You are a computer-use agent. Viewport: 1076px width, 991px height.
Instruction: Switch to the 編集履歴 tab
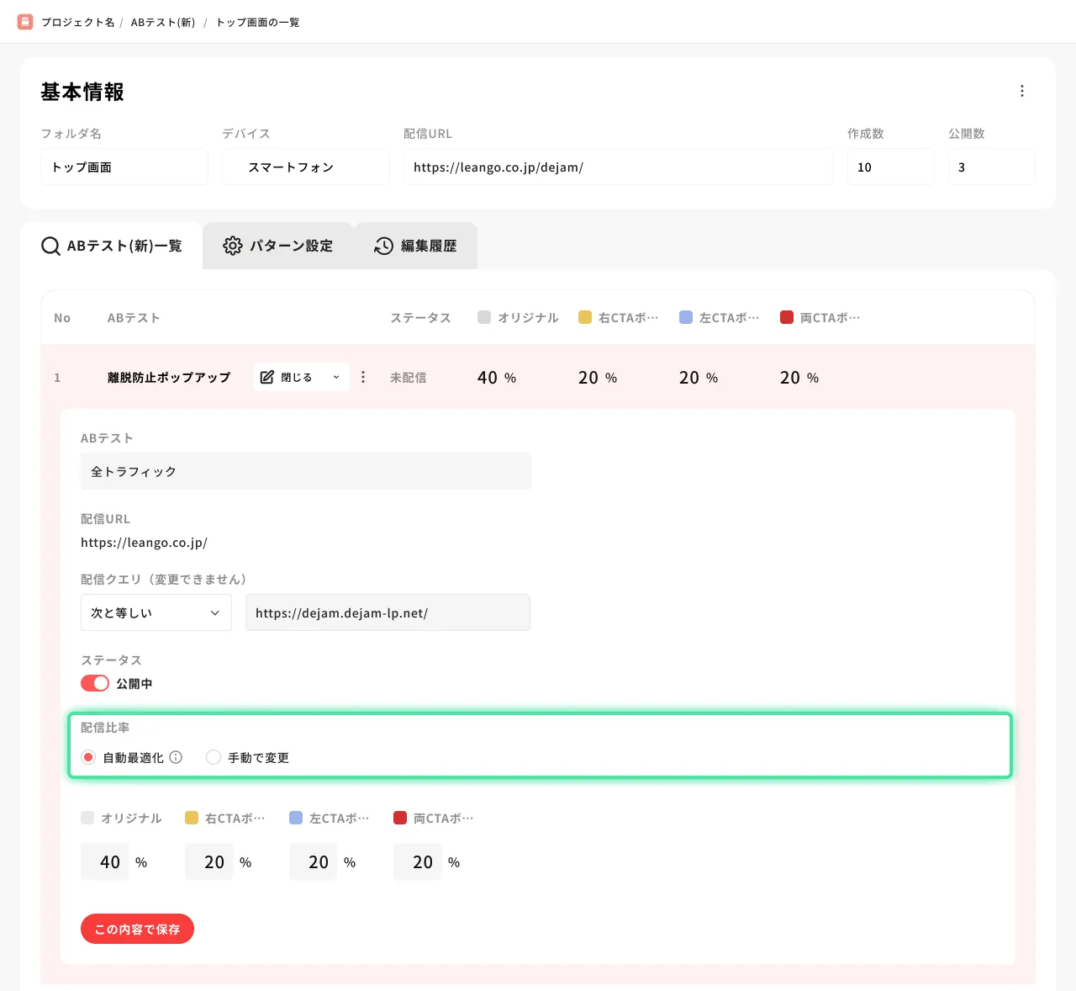[x=415, y=246]
